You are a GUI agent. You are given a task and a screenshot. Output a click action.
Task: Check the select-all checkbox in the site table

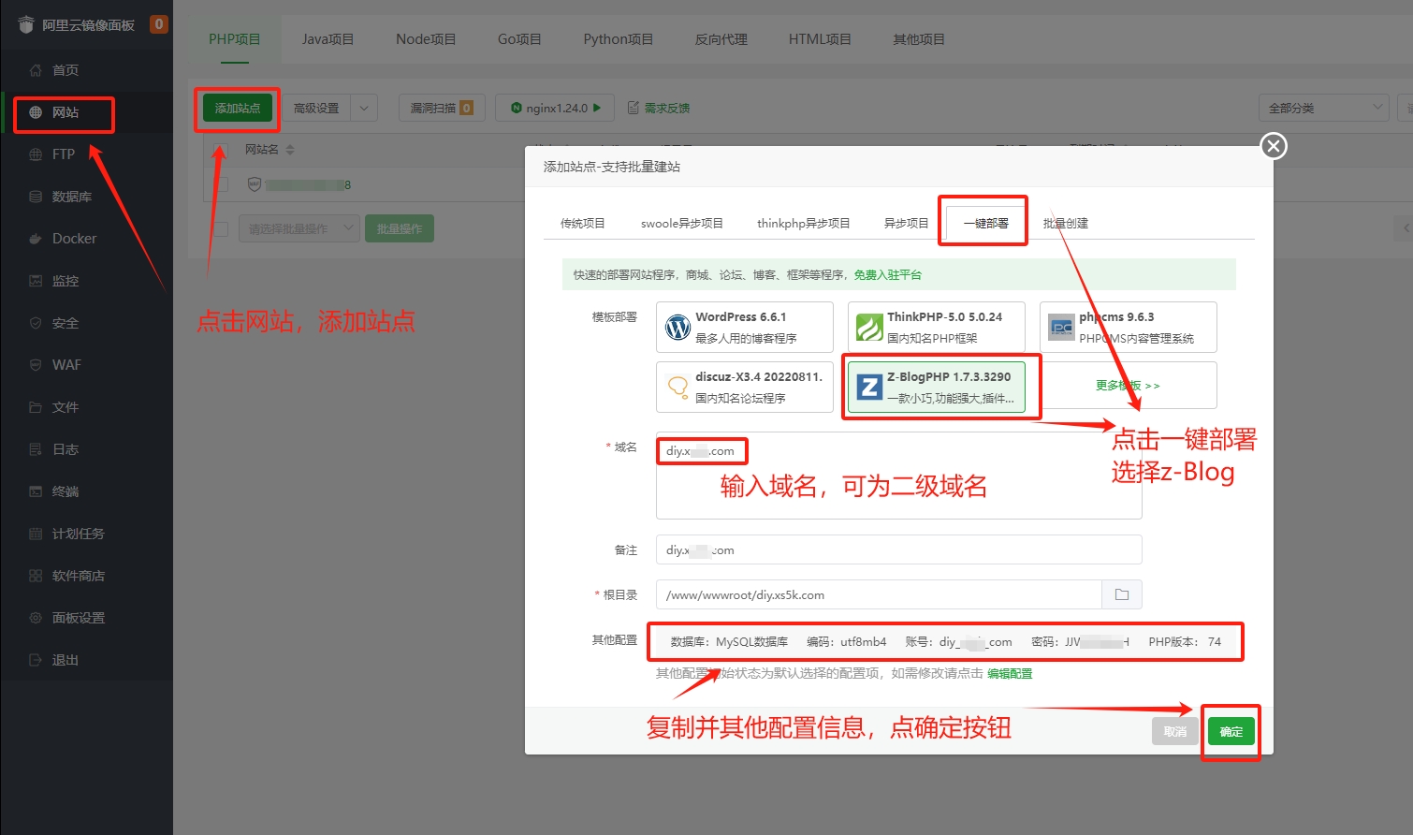click(221, 149)
